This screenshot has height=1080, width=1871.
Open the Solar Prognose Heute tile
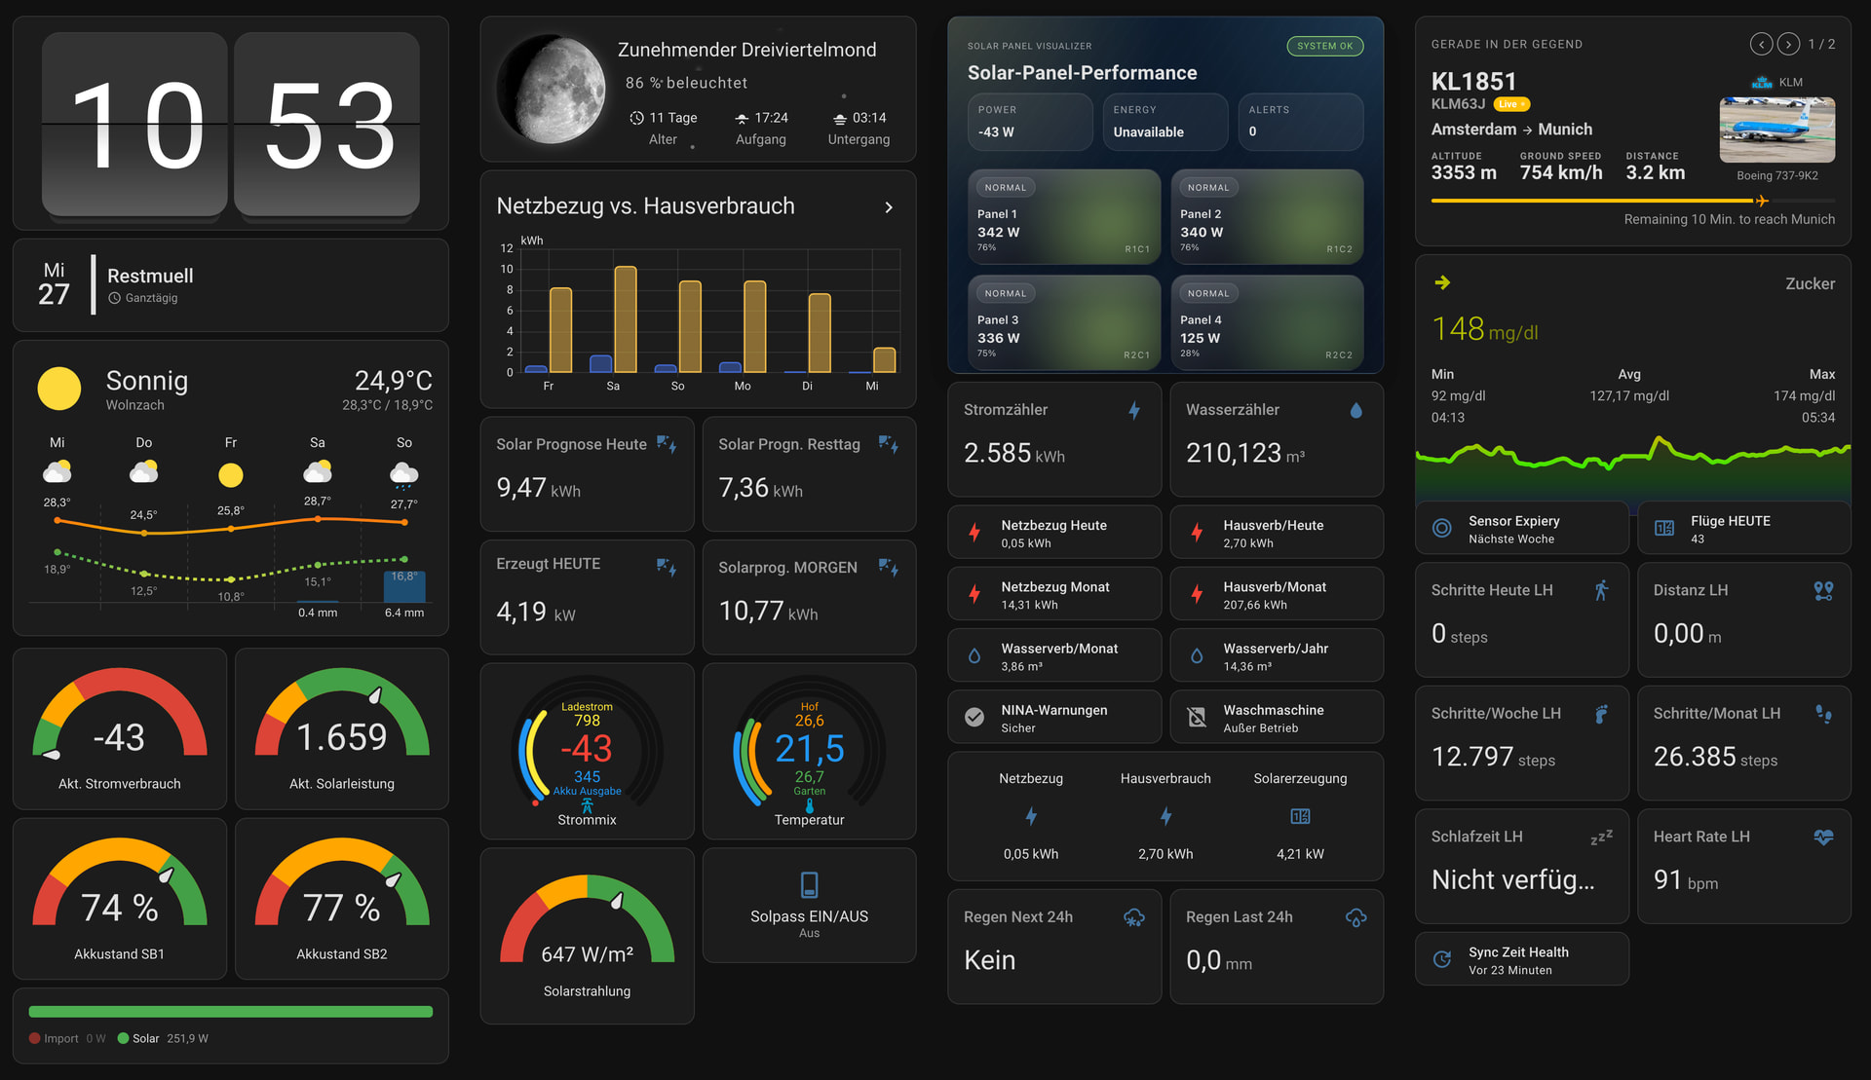(587, 474)
